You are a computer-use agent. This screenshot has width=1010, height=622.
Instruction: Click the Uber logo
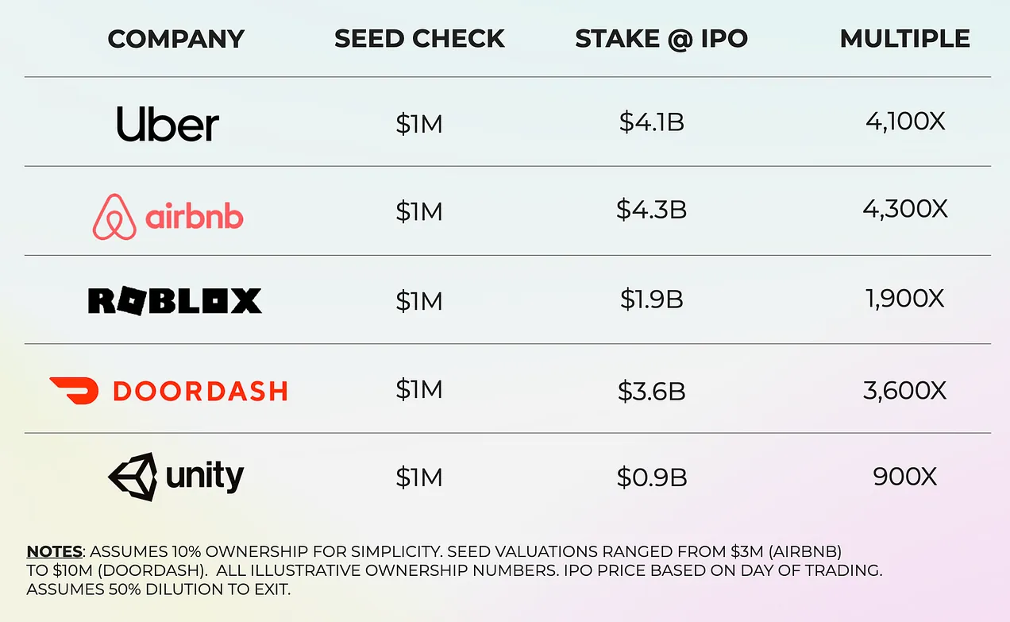pyautogui.click(x=168, y=125)
